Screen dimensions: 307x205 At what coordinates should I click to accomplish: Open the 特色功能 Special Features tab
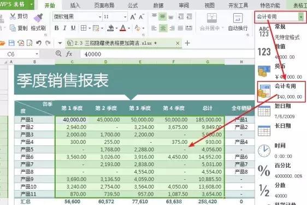click(270, 5)
